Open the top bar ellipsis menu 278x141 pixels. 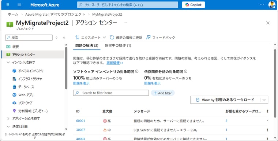(x=262, y=5)
